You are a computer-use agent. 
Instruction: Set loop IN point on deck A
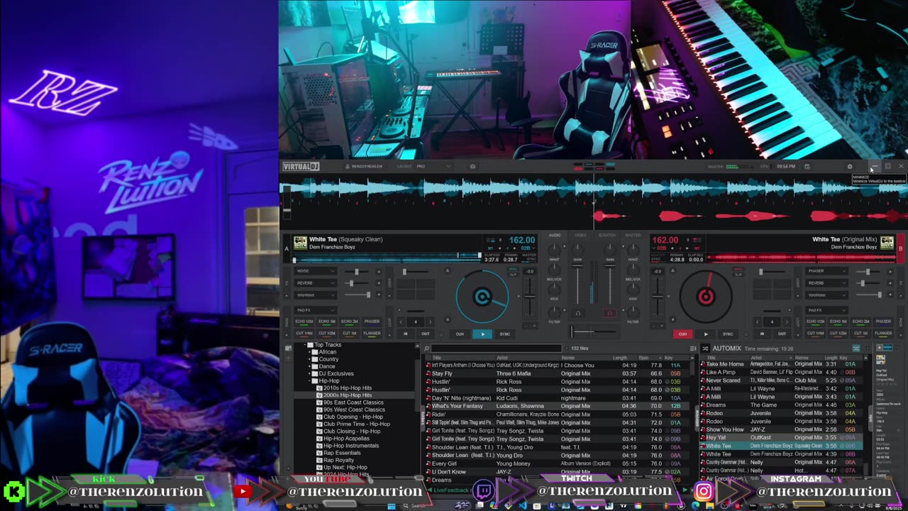406,334
